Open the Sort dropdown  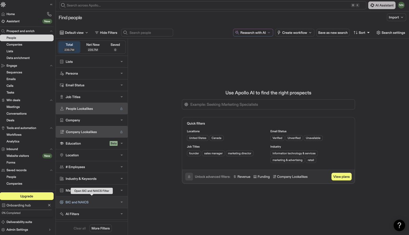[361, 33]
